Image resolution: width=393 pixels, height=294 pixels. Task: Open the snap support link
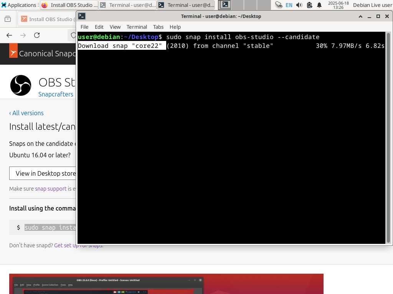click(51, 189)
